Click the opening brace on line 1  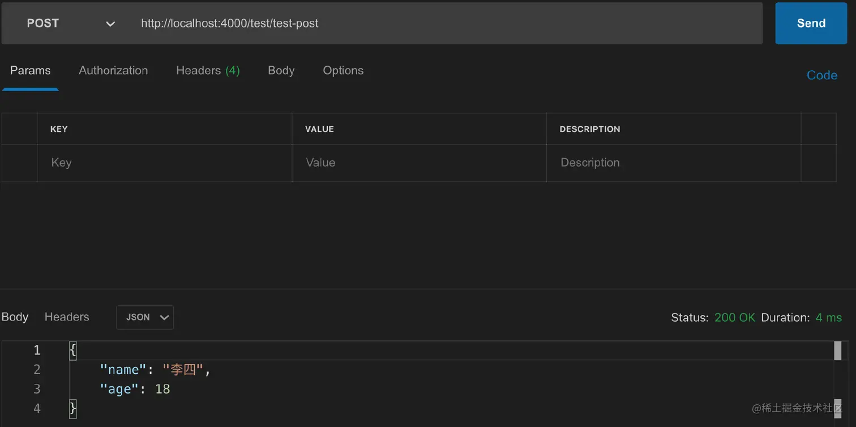tap(72, 351)
